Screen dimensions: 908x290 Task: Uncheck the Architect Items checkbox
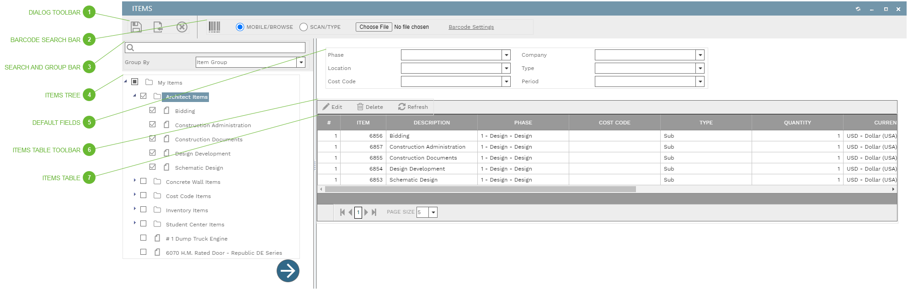144,96
